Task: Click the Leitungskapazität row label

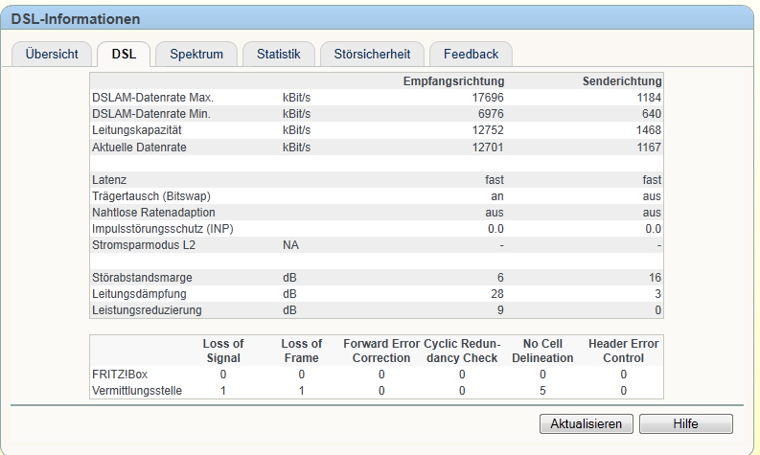Action: (x=137, y=130)
